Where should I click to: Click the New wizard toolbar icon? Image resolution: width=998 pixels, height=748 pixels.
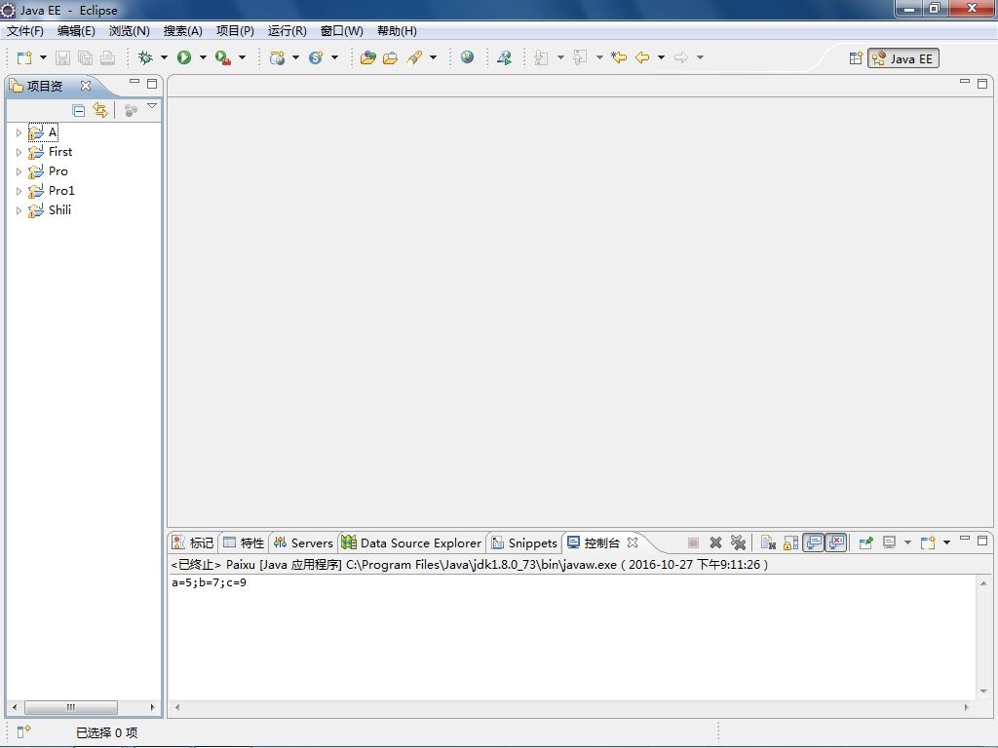pyautogui.click(x=24, y=57)
